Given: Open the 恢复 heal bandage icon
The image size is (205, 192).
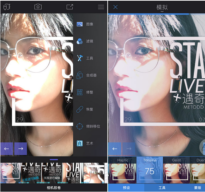Looking at the screenshot, I should click(x=79, y=109).
